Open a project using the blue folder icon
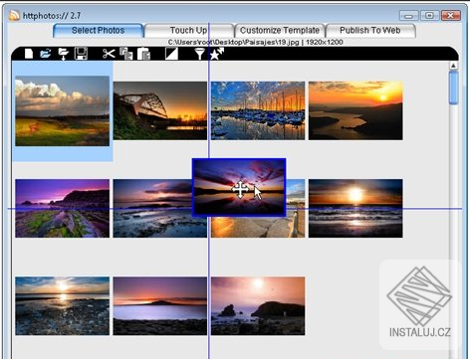Viewport: 470px width, 359px height. click(46, 54)
